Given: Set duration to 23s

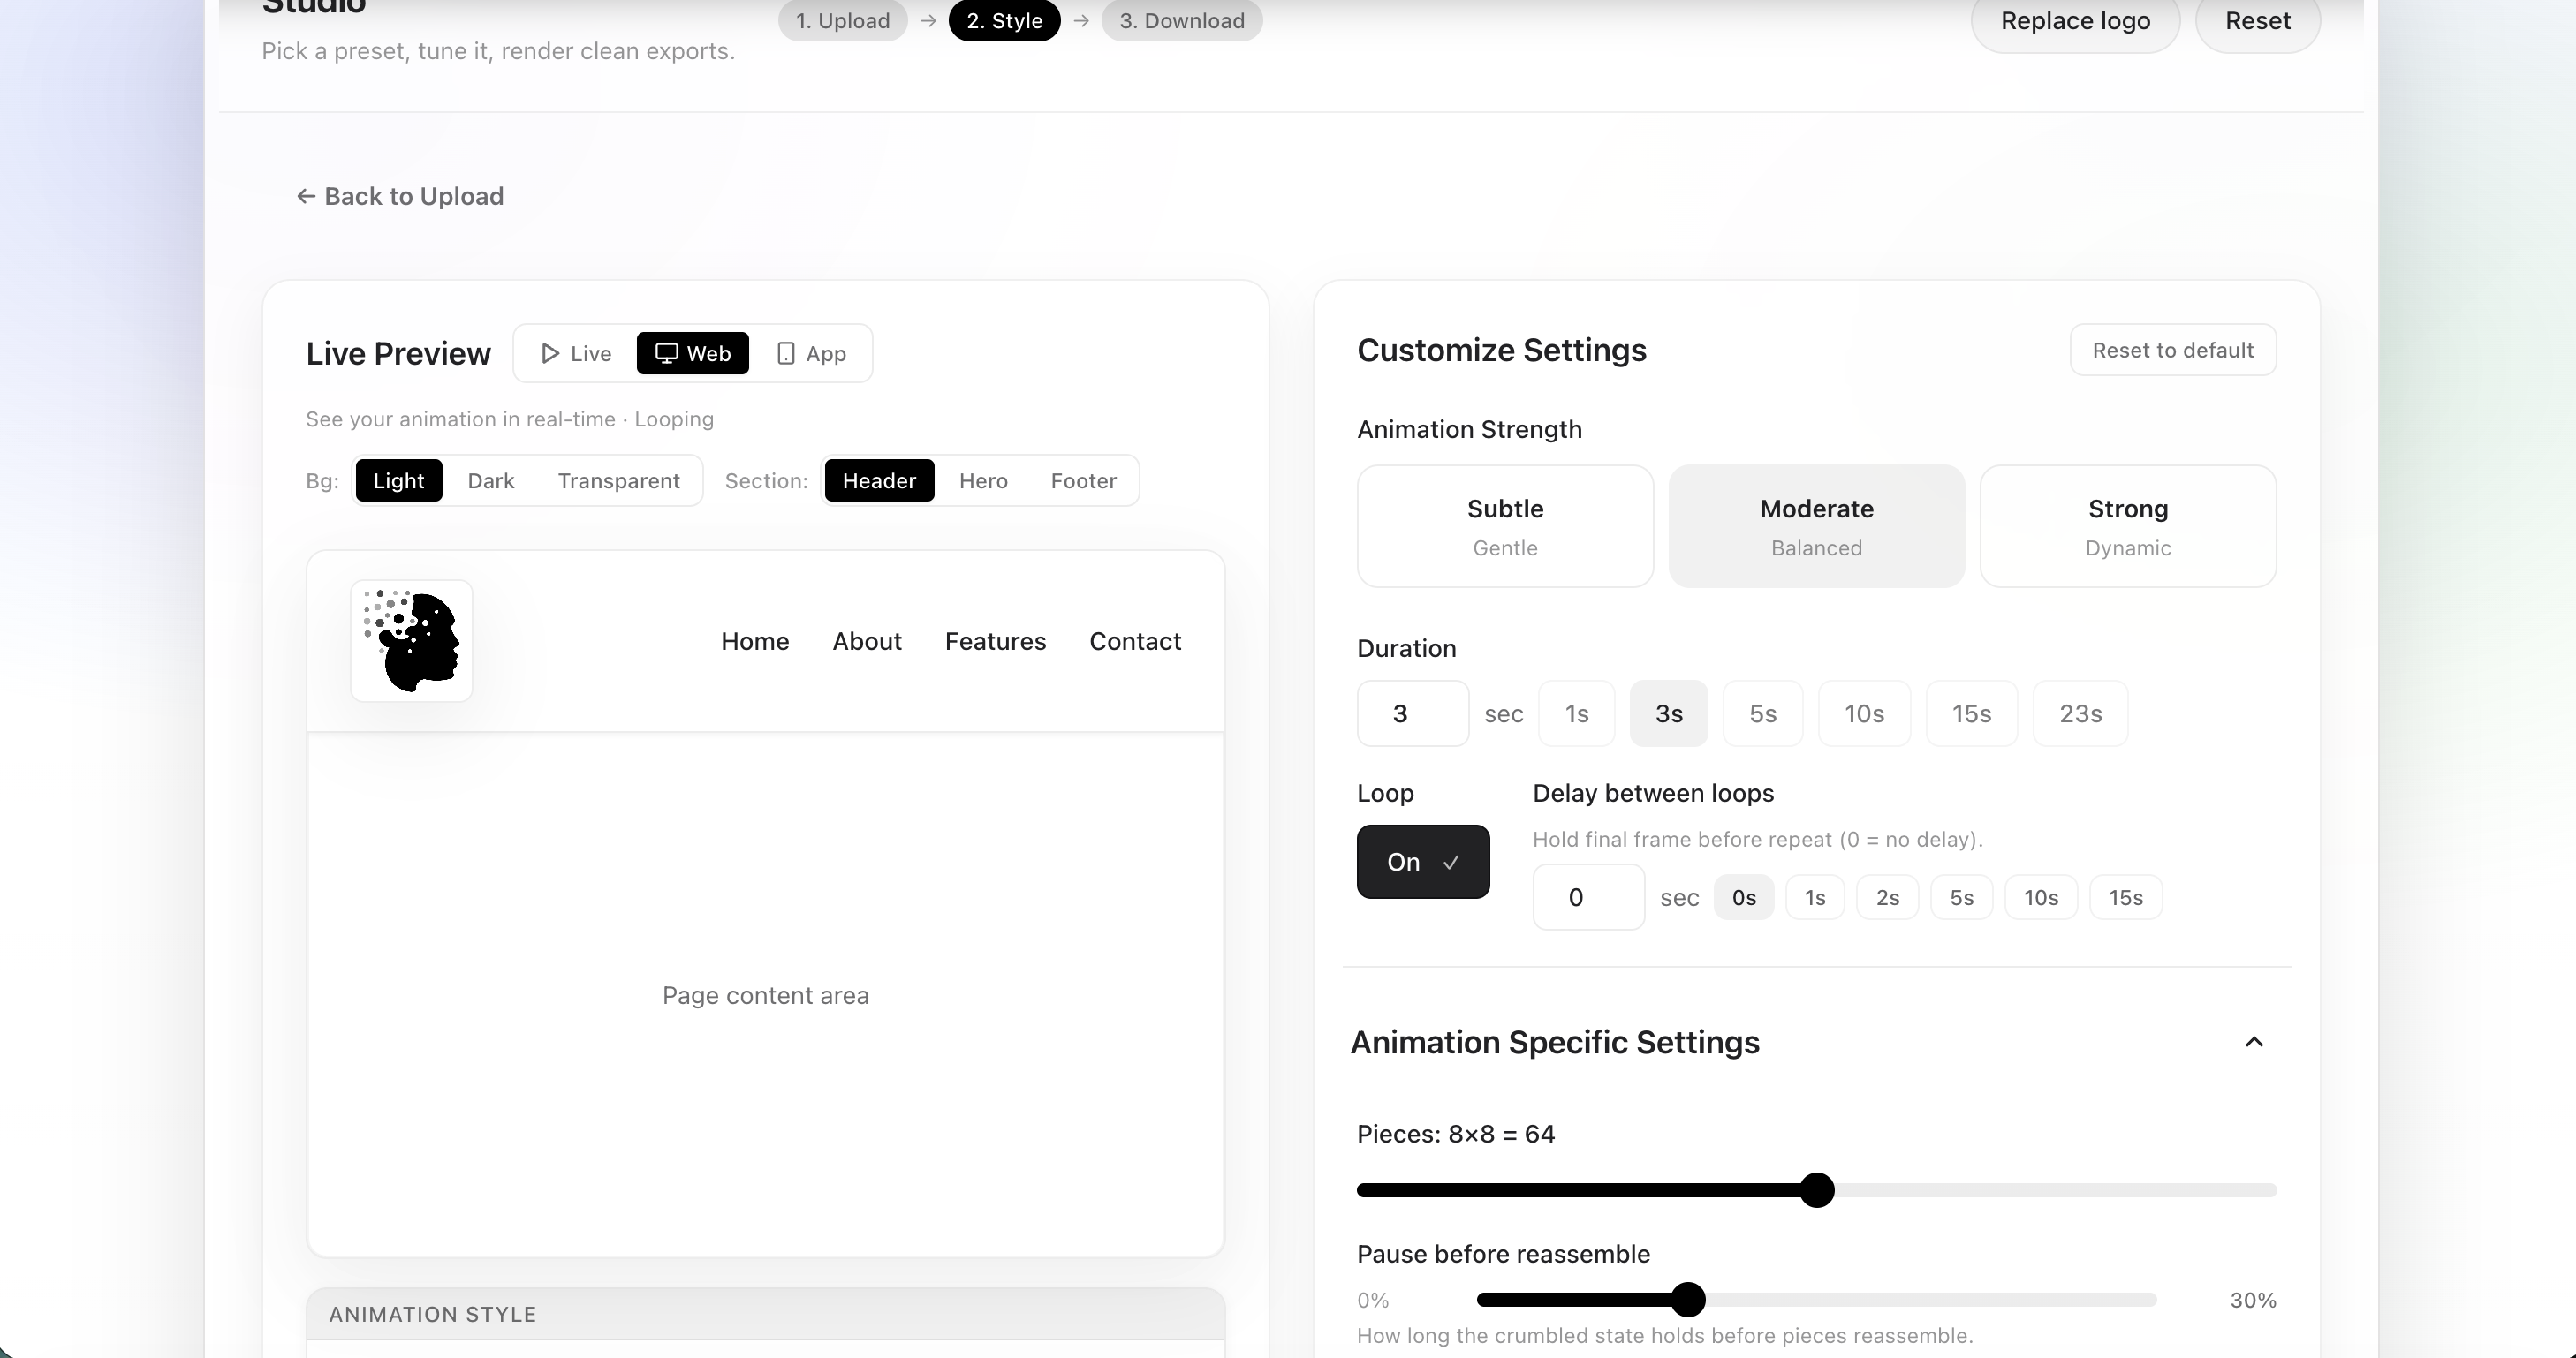Looking at the screenshot, I should [2079, 713].
